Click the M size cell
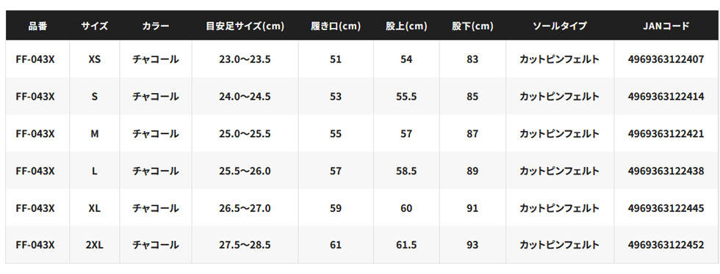The image size is (720, 274). (x=95, y=134)
